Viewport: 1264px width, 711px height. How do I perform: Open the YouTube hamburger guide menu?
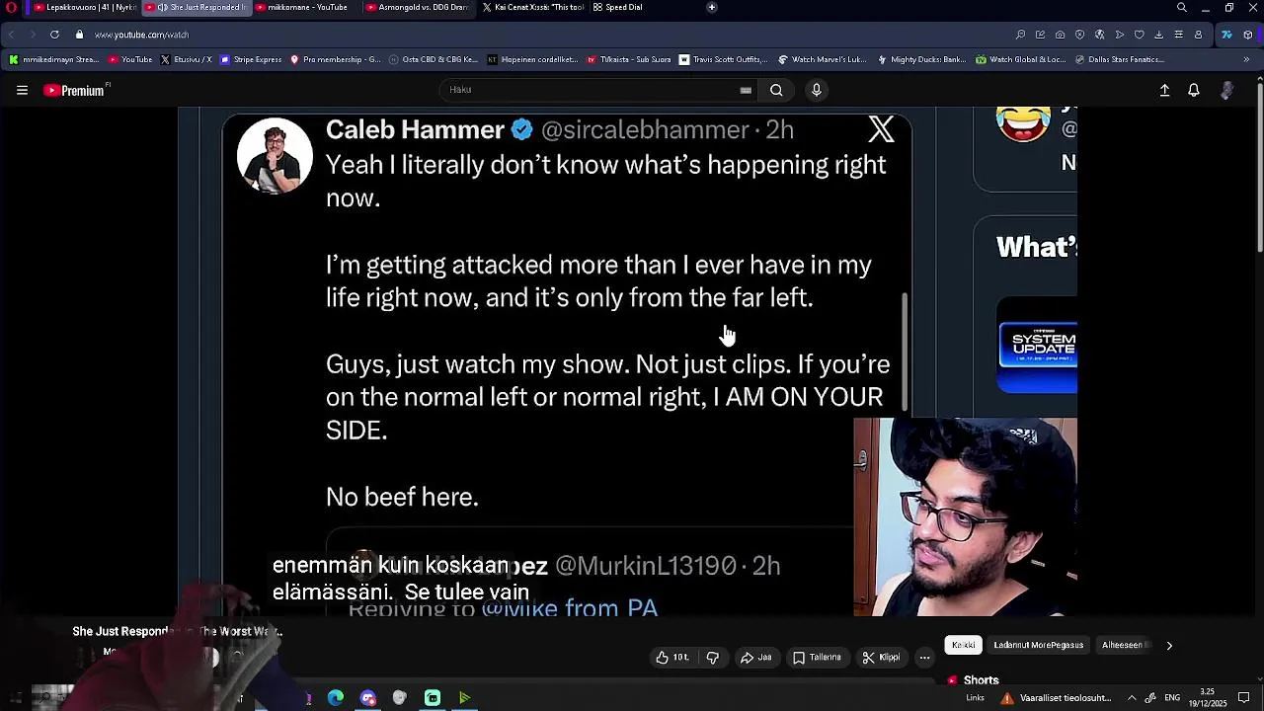click(x=22, y=90)
